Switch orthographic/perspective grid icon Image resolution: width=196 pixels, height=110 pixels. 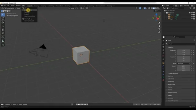point(159,32)
